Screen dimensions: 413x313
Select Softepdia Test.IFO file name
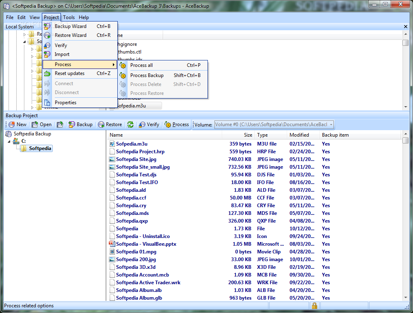137,182
